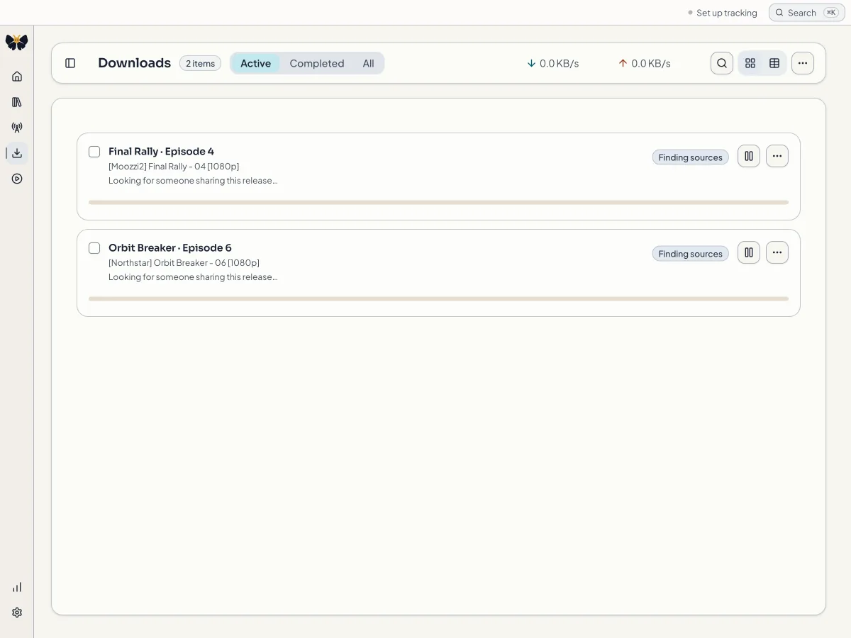Click the Final Rally · Episode 4 title
The width and height of the screenshot is (851, 638).
[161, 151]
